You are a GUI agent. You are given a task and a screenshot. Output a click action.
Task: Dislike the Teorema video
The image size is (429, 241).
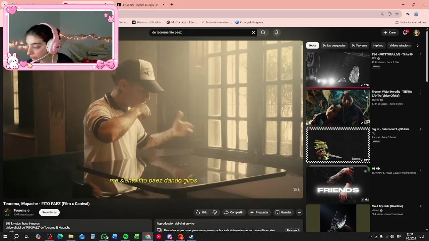pyautogui.click(x=215, y=212)
